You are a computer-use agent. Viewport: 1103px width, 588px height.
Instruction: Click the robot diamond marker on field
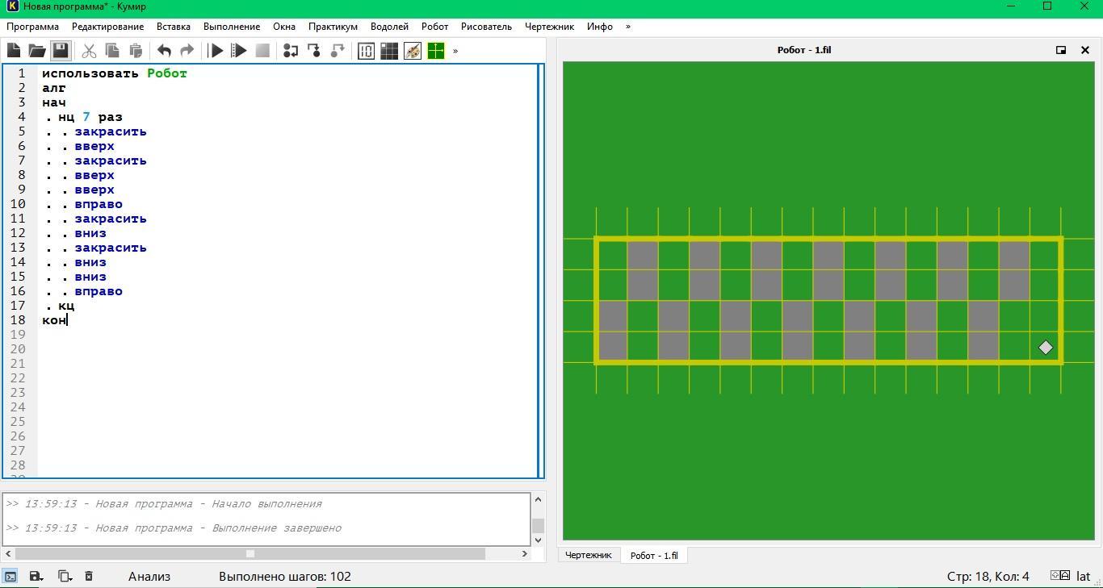click(1046, 348)
